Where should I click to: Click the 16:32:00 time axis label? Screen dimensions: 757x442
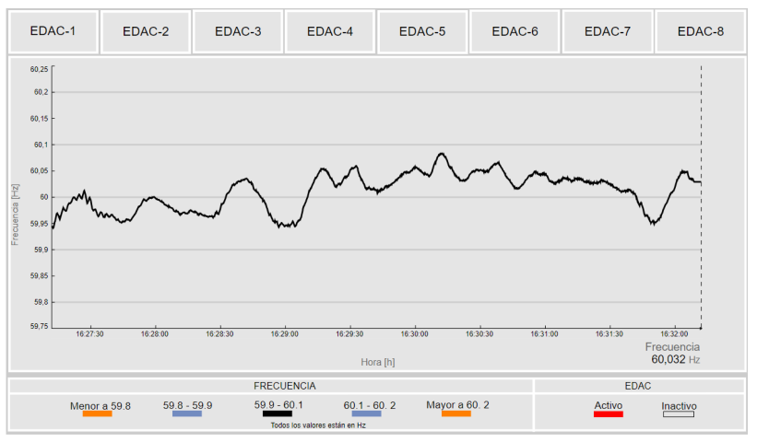pyautogui.click(x=674, y=334)
